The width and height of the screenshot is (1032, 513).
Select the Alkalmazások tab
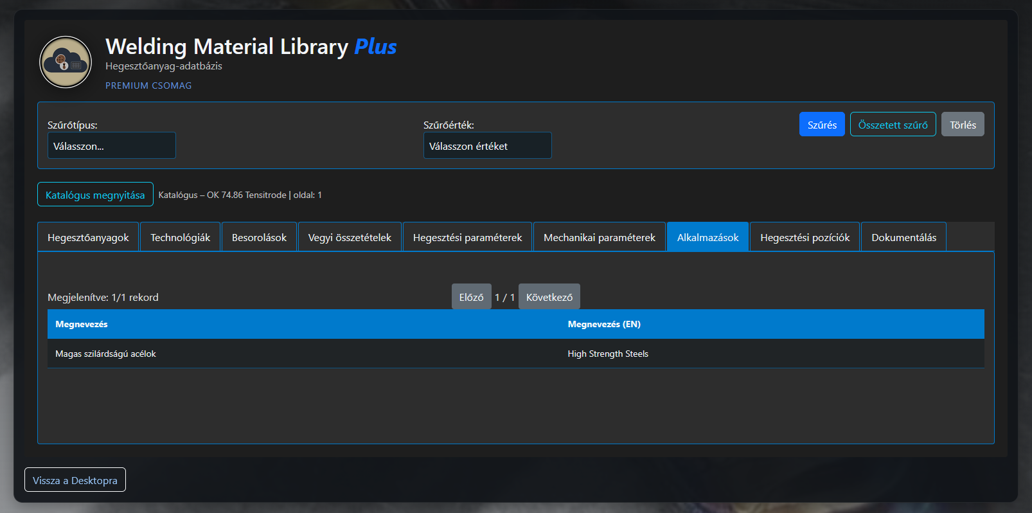708,237
